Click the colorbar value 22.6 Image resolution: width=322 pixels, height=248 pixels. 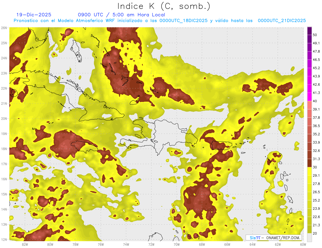coord(316,217)
